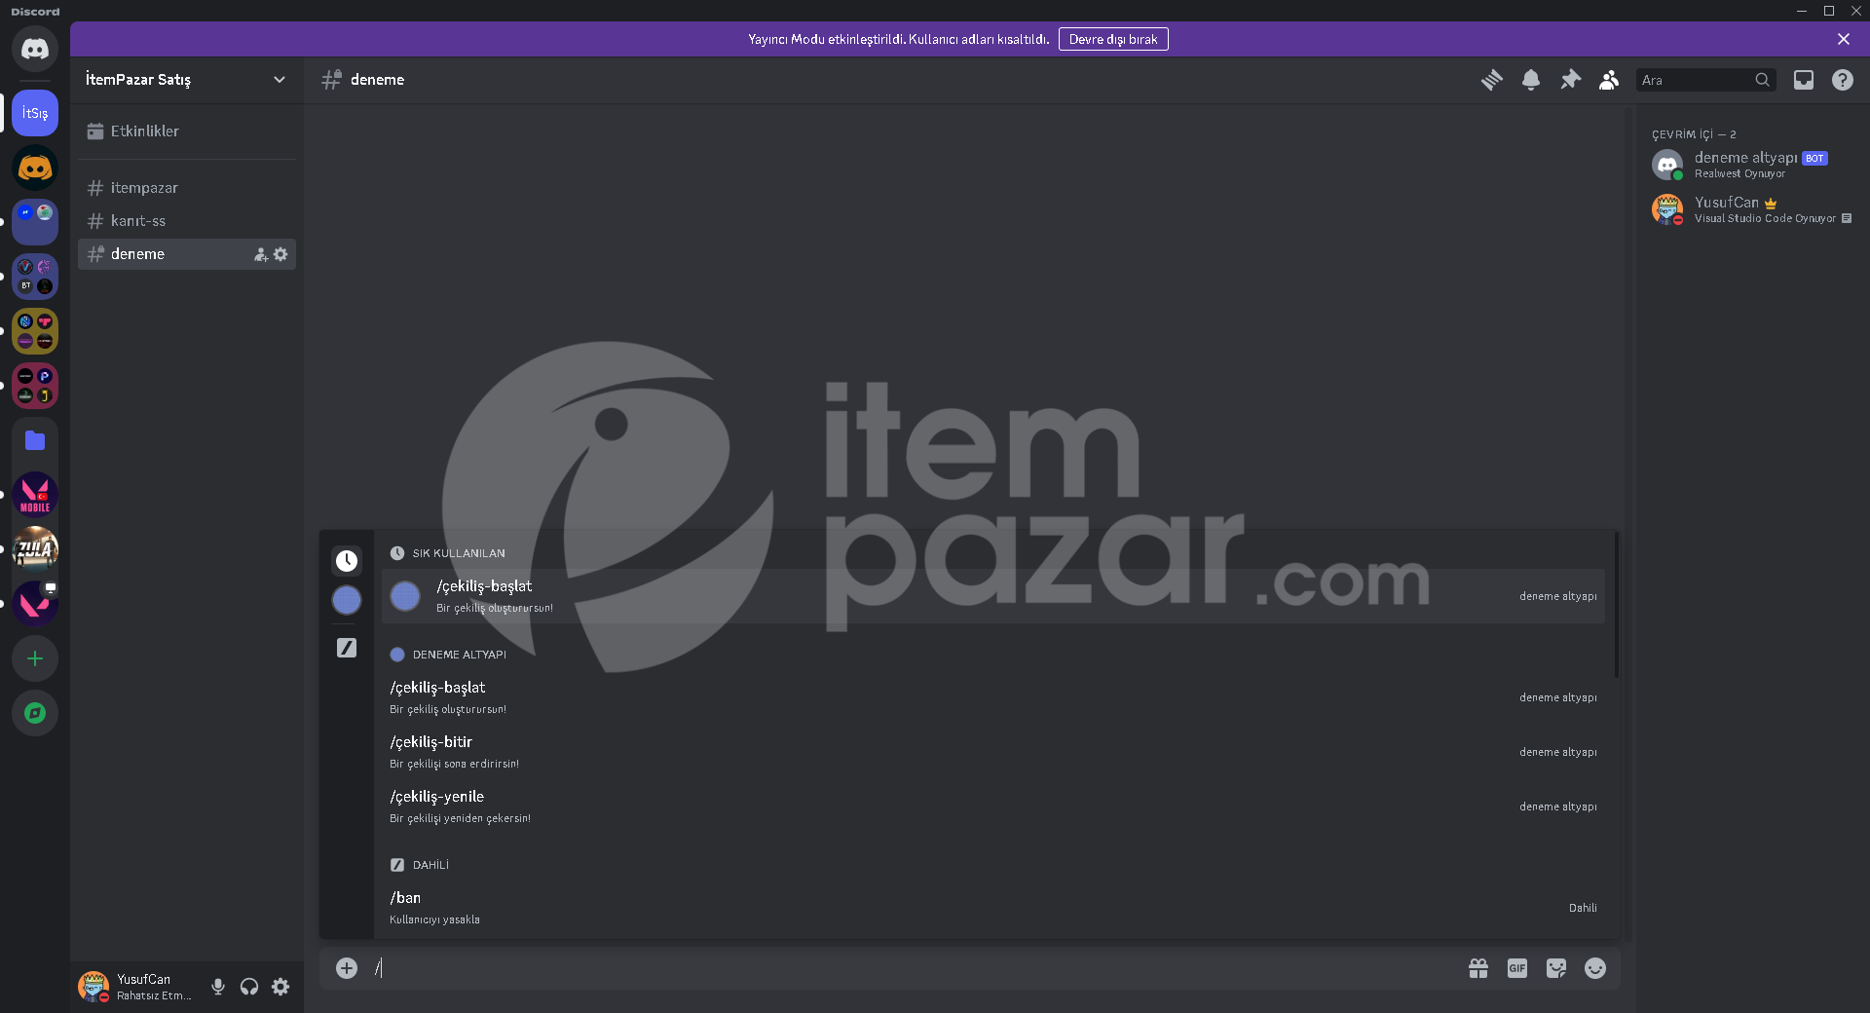Click Devre dışı bırak button
Image resolution: width=1870 pixels, height=1013 pixels.
[x=1113, y=39]
